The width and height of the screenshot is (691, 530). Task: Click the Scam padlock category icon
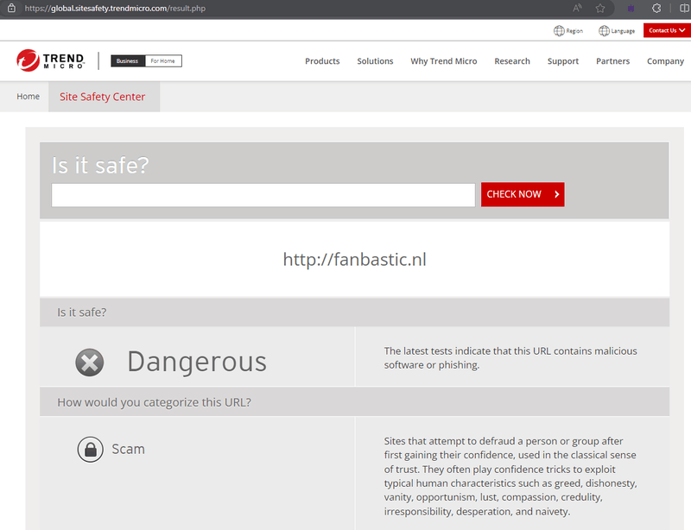(91, 449)
